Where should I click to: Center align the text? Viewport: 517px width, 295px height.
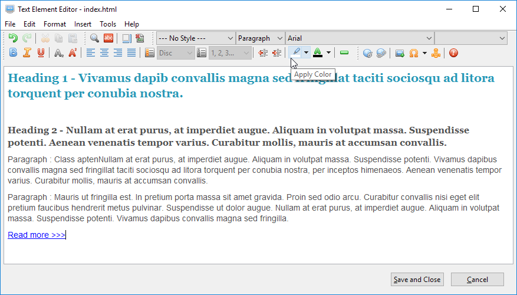pyautogui.click(x=104, y=53)
